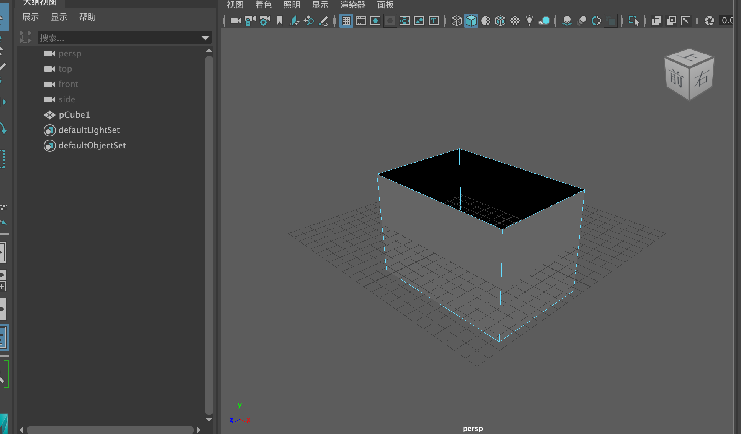The image size is (741, 434).
Task: Toggle the film gate icon
Action: coord(361,21)
